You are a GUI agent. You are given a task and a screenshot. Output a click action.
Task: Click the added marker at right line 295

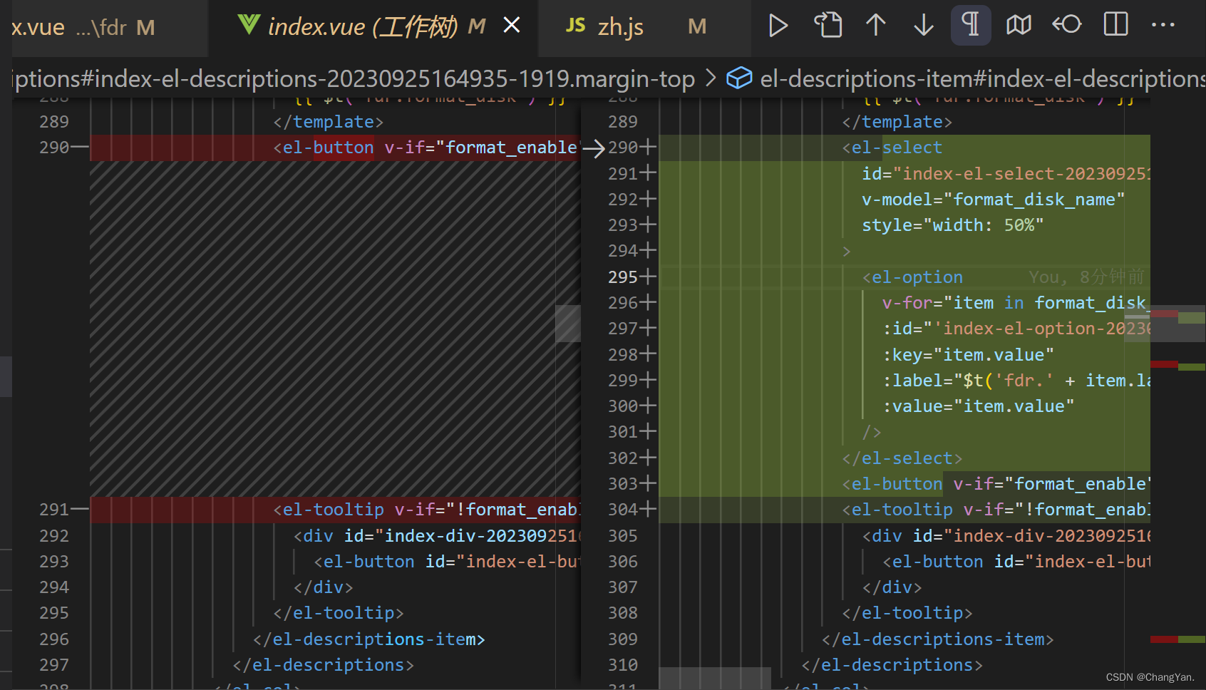(x=648, y=277)
